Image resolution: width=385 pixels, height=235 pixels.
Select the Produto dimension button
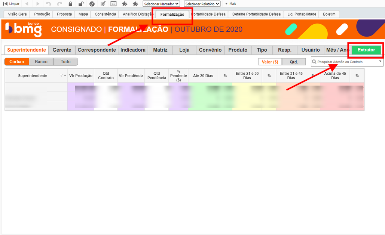pyautogui.click(x=238, y=50)
